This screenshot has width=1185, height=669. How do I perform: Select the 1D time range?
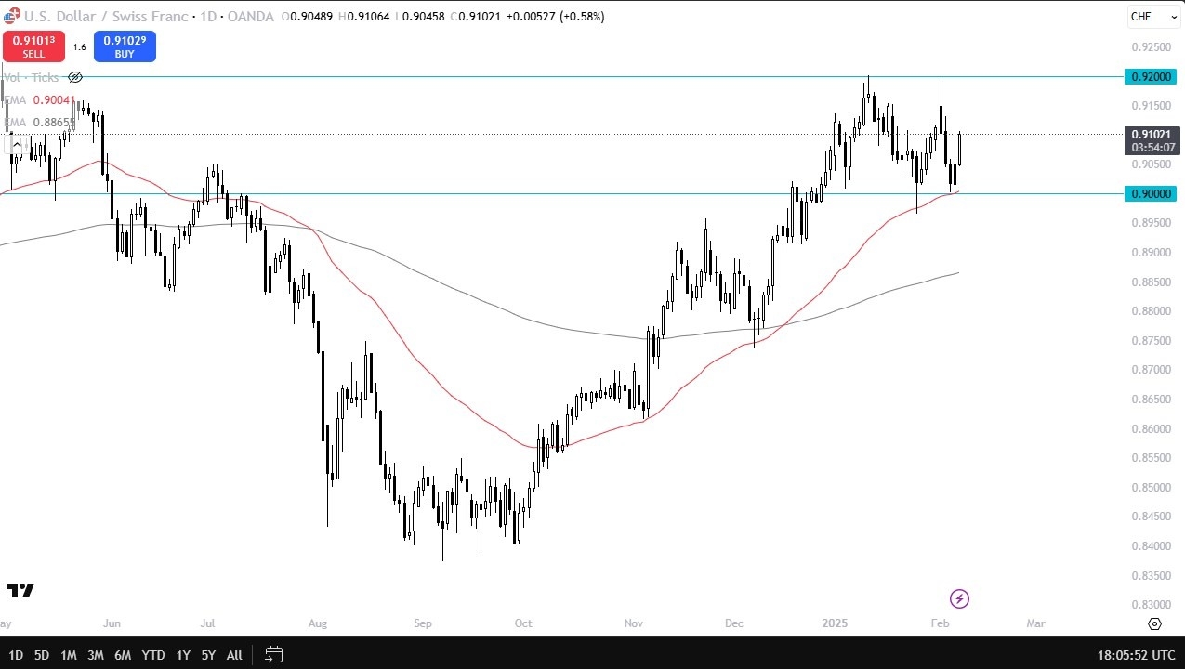pyautogui.click(x=16, y=655)
